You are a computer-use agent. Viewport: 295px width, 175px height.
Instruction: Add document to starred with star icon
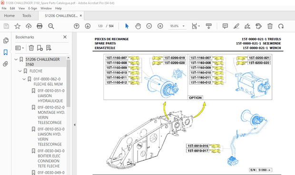point(18,26)
